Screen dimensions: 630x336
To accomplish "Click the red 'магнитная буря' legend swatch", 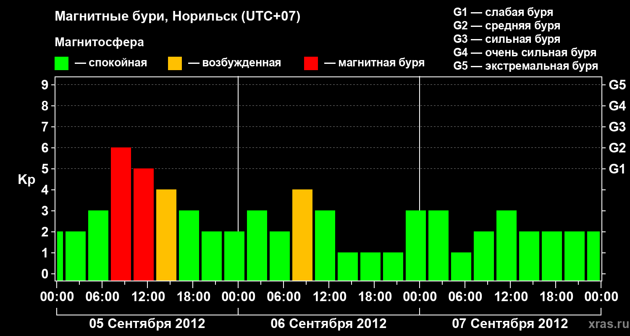I will coord(311,63).
